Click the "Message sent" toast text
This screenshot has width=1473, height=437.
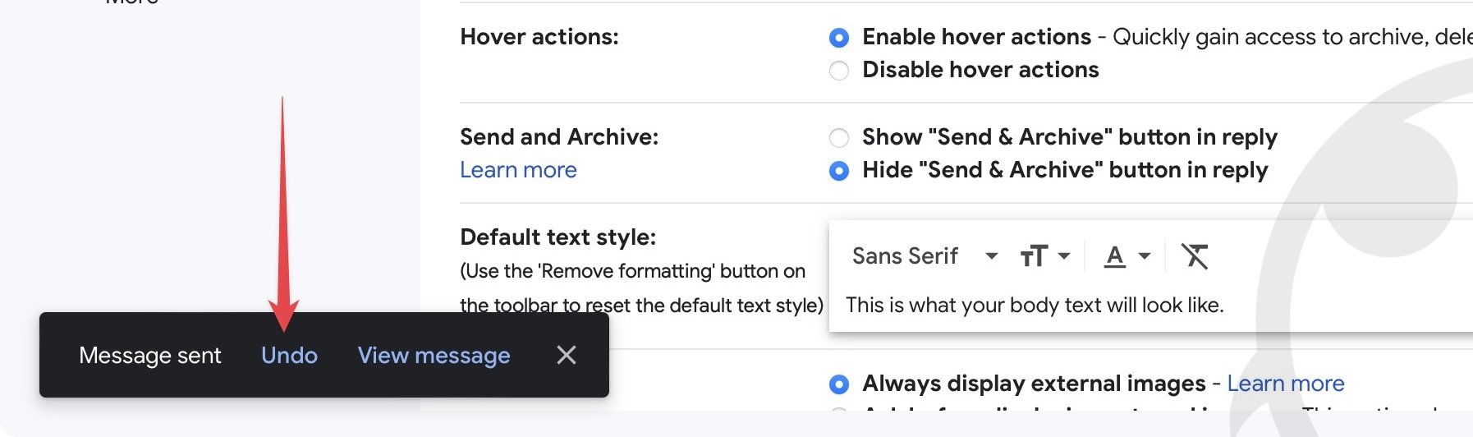click(x=150, y=355)
